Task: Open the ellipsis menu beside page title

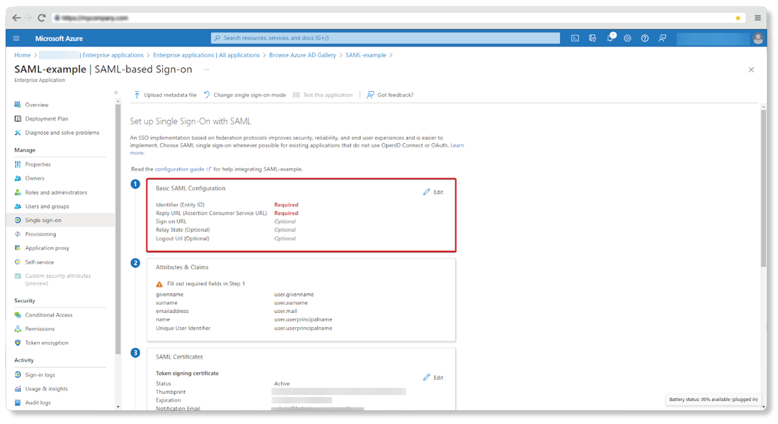Action: point(206,69)
